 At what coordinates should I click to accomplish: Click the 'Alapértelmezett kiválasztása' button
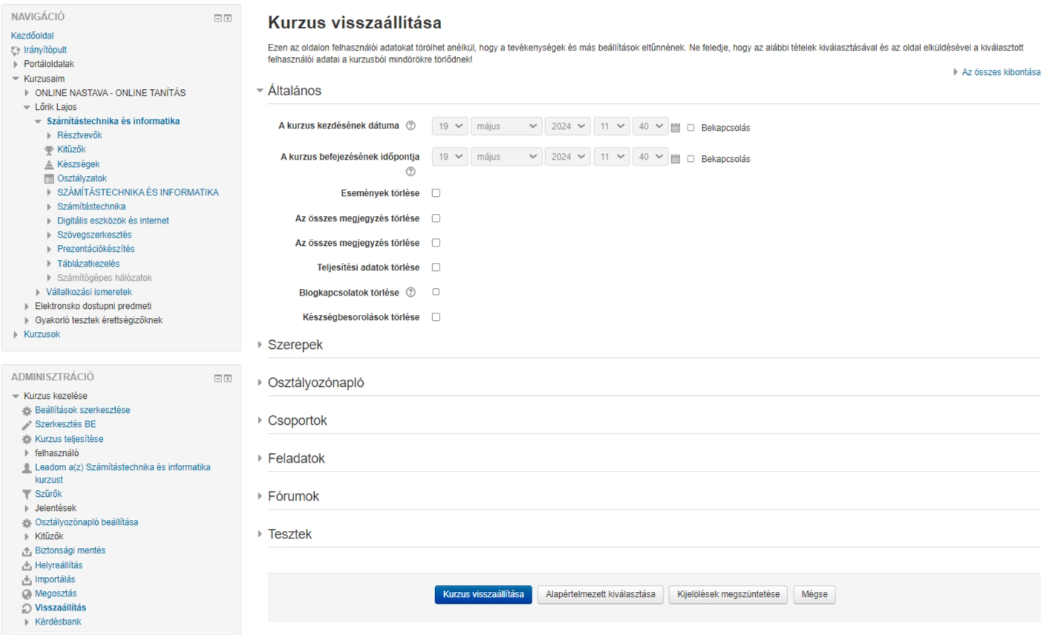[x=601, y=594]
